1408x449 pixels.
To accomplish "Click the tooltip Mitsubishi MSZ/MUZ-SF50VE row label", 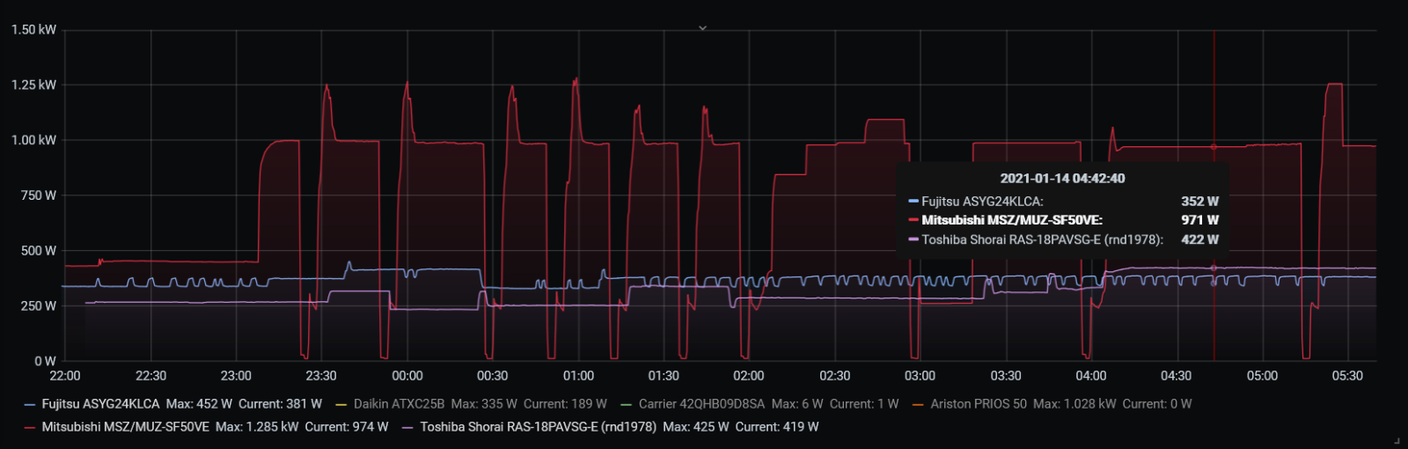I will (1012, 220).
